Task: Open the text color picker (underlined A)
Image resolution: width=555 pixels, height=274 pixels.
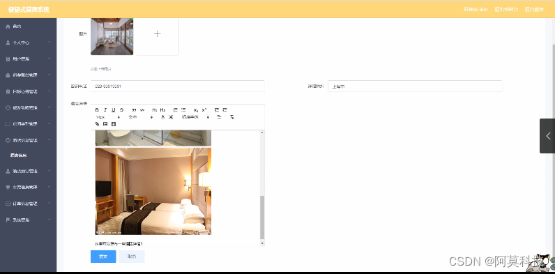Action: coord(163,117)
